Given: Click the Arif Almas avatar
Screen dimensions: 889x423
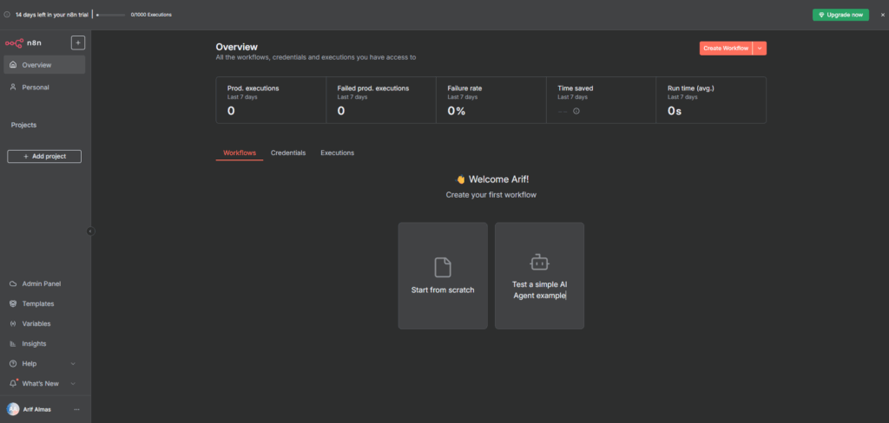Looking at the screenshot, I should [13, 409].
